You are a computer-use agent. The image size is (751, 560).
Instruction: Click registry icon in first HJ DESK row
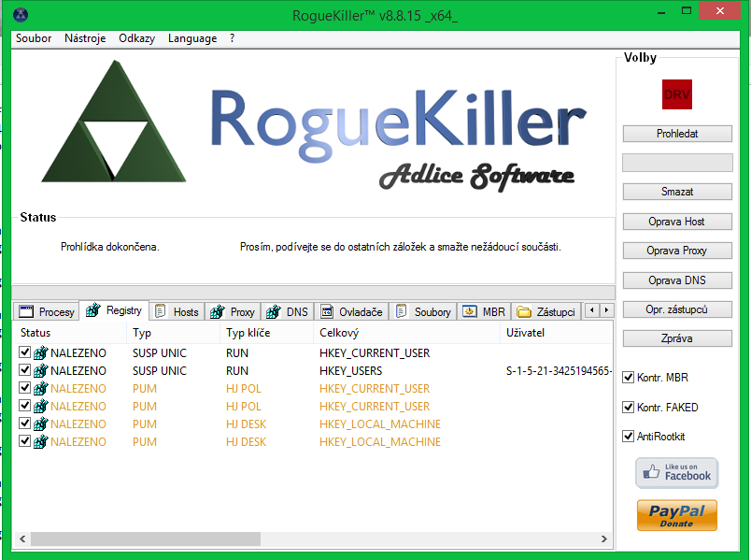(41, 424)
